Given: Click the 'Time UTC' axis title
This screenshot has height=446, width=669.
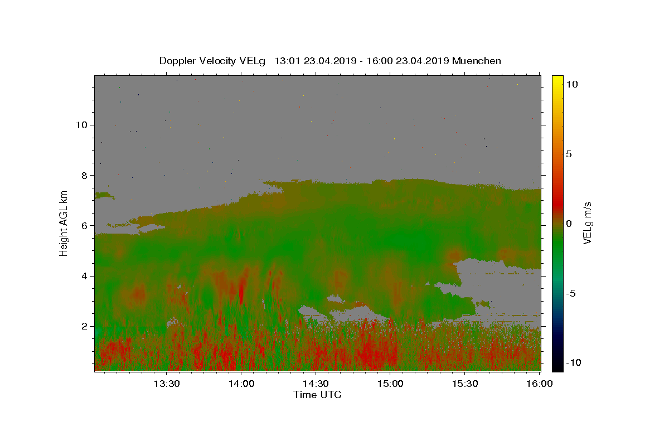Looking at the screenshot, I should click(317, 395).
